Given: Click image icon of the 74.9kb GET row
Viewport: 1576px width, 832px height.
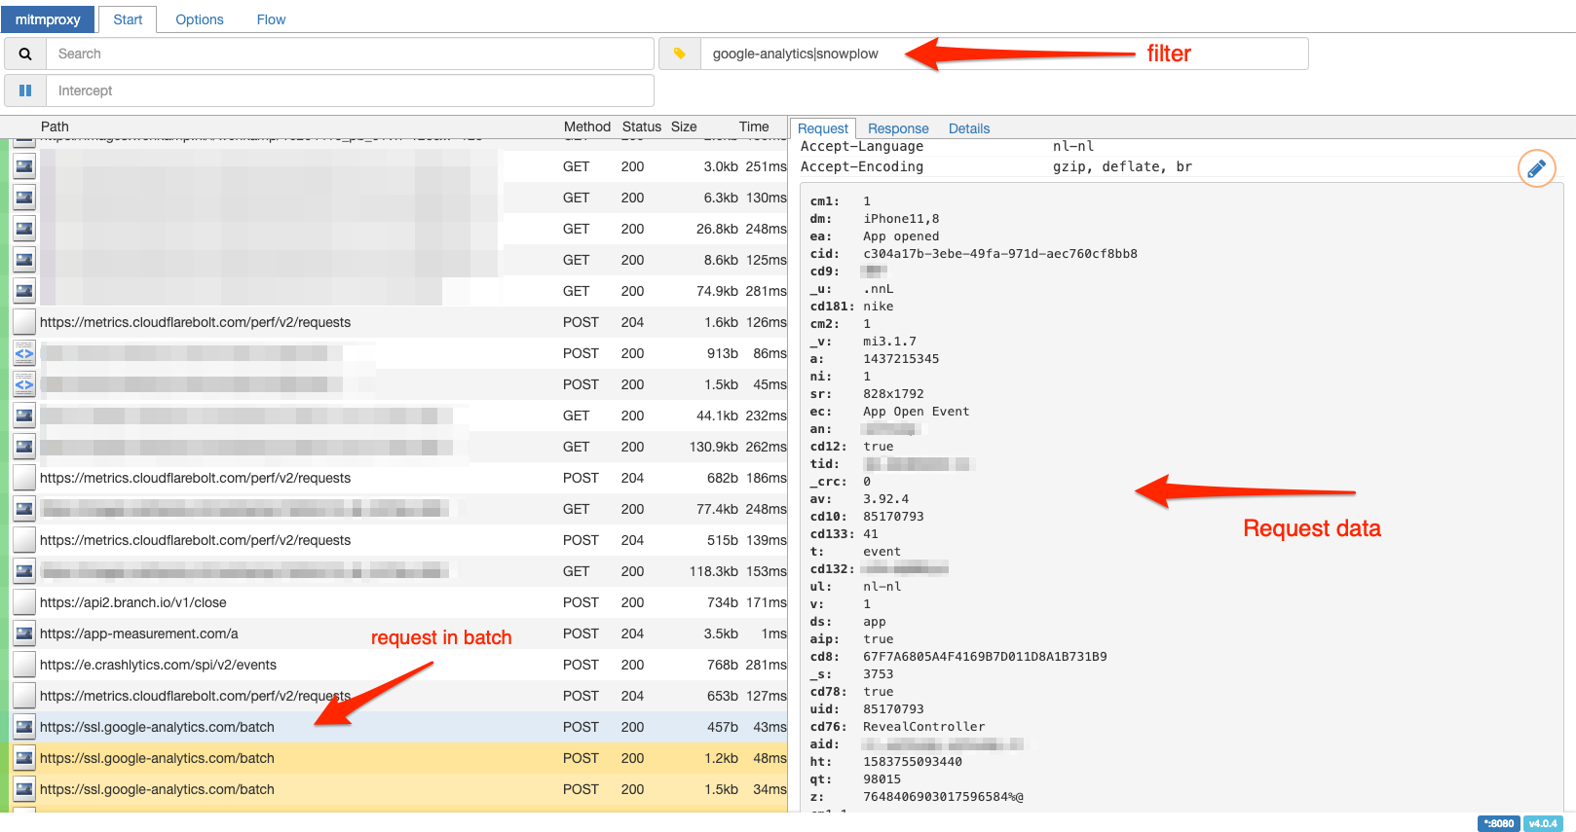Looking at the screenshot, I should pos(24,291).
